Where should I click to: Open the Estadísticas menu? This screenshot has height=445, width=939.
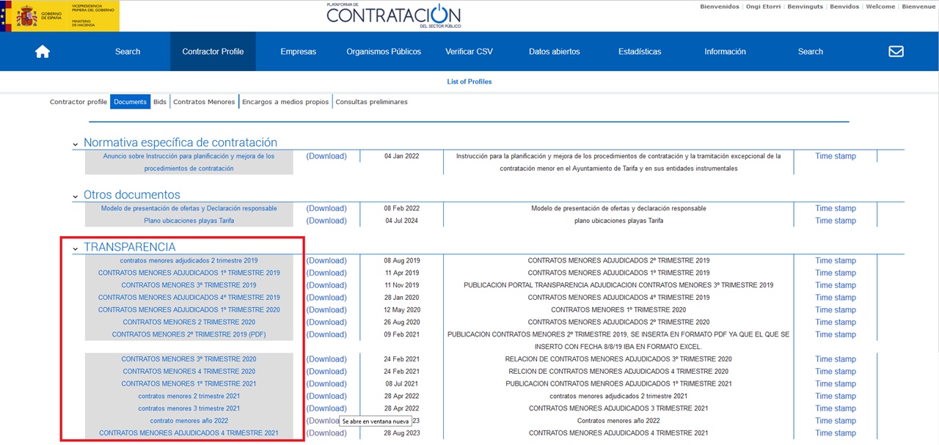(x=640, y=51)
